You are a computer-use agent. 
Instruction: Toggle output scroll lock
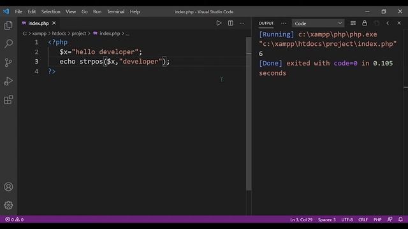click(365, 23)
